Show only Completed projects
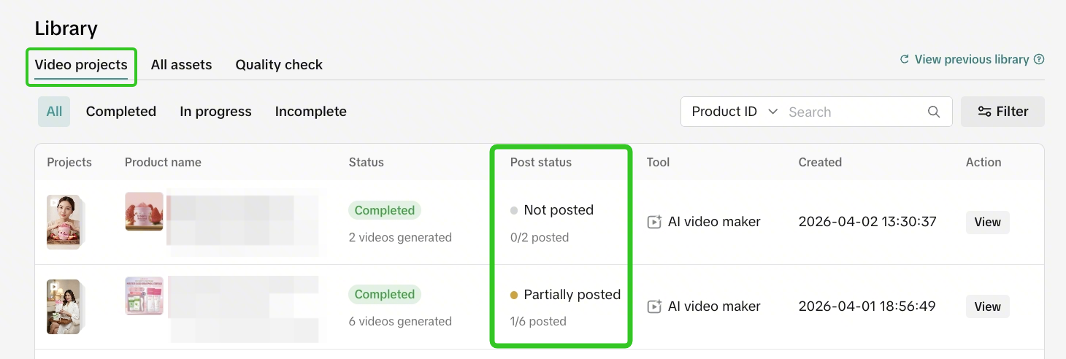This screenshot has width=1066, height=359. (x=121, y=112)
